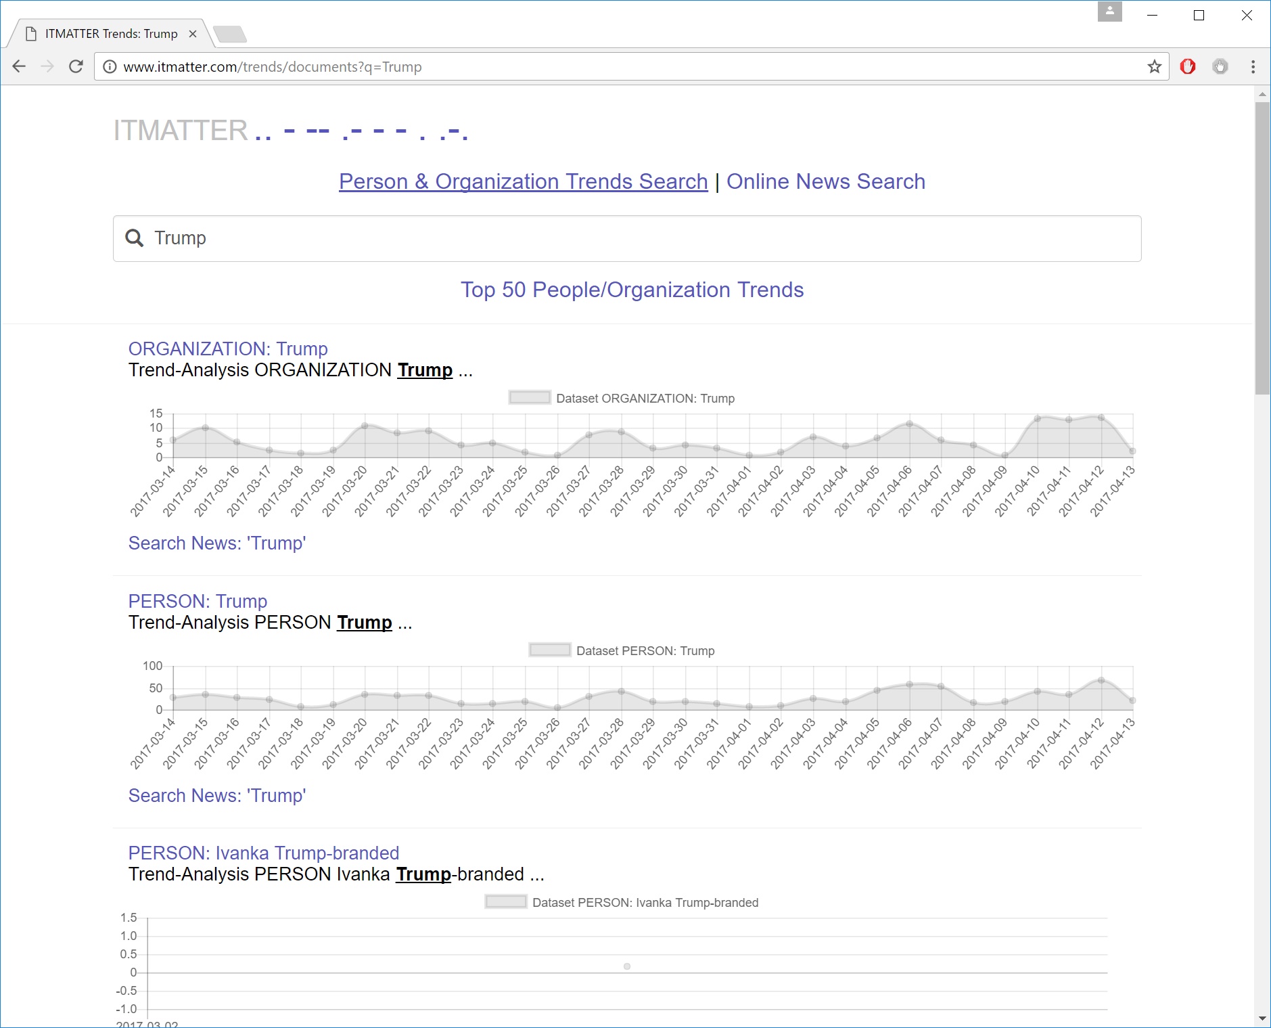Toggle Dataset PERSON: Trump legend swatch
1271x1028 pixels.
[550, 650]
